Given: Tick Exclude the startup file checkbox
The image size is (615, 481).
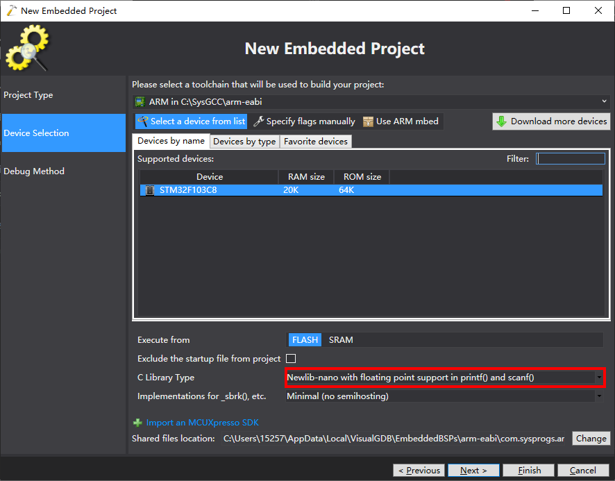Looking at the screenshot, I should (291, 359).
